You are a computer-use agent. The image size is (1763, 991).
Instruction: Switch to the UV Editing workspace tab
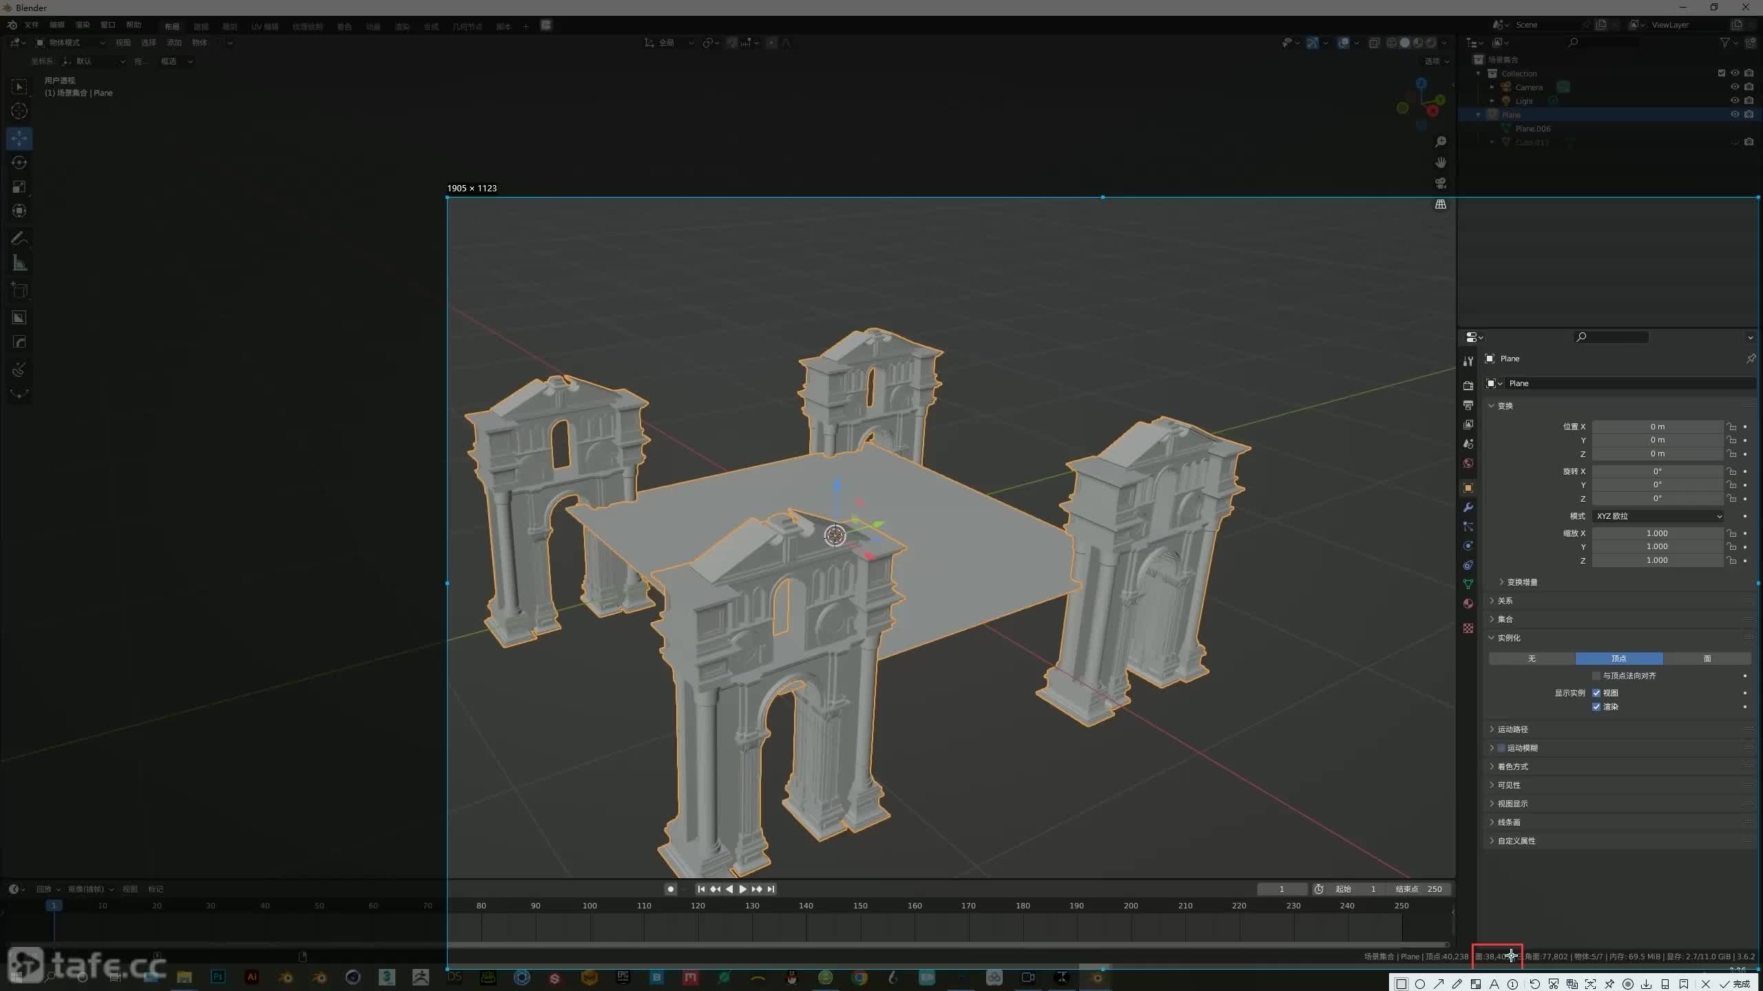pos(265,26)
